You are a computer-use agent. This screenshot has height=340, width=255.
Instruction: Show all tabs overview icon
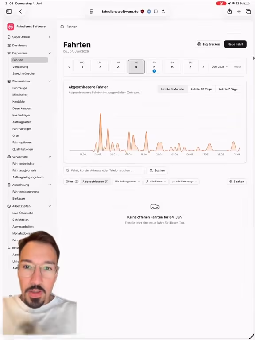click(248, 12)
